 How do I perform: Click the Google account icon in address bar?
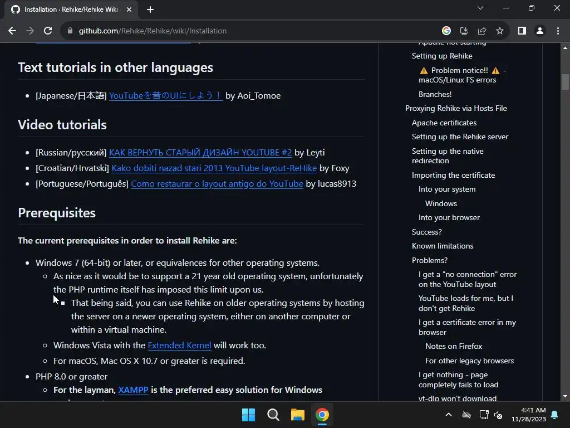[x=446, y=31]
